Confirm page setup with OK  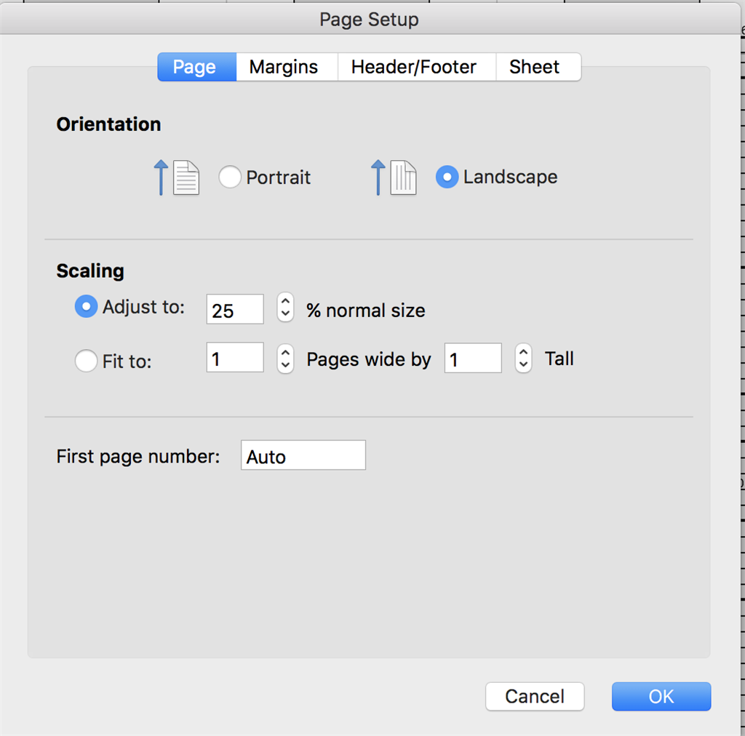coord(661,696)
